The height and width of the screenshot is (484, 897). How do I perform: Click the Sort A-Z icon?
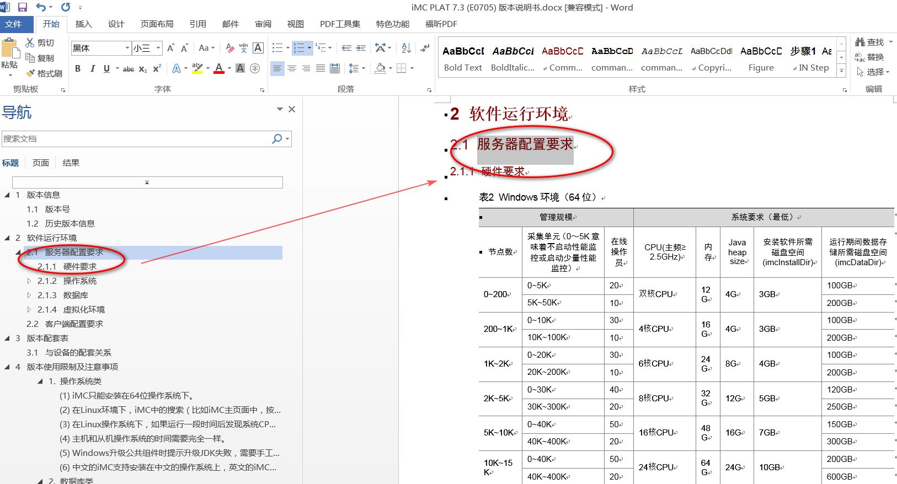tap(406, 48)
